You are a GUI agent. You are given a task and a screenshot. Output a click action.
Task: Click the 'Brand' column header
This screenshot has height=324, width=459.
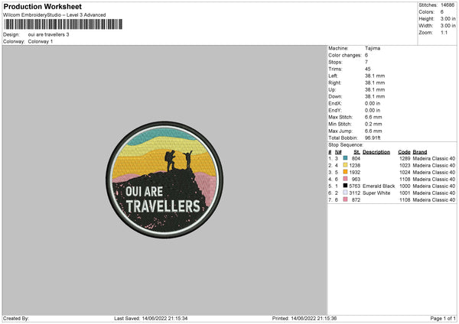tap(420, 152)
